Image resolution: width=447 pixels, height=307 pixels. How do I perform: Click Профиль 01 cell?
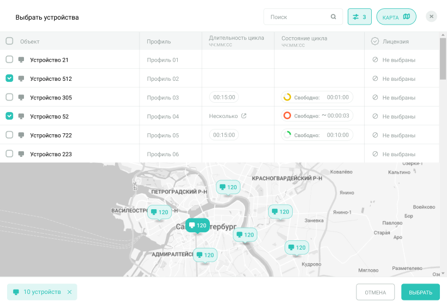pos(163,60)
